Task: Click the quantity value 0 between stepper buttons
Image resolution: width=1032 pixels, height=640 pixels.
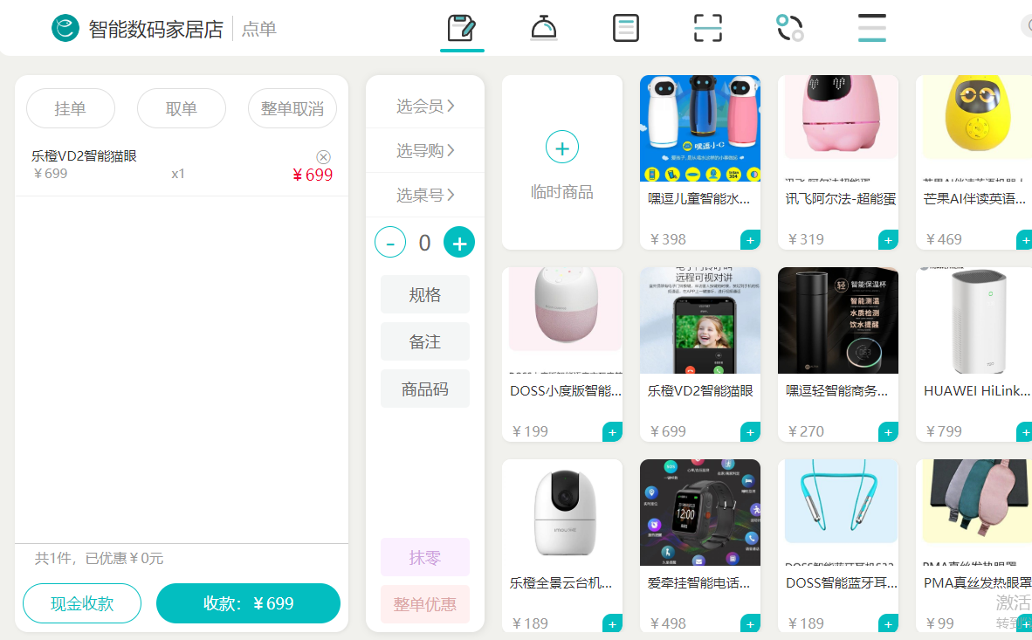Action: pyautogui.click(x=424, y=243)
